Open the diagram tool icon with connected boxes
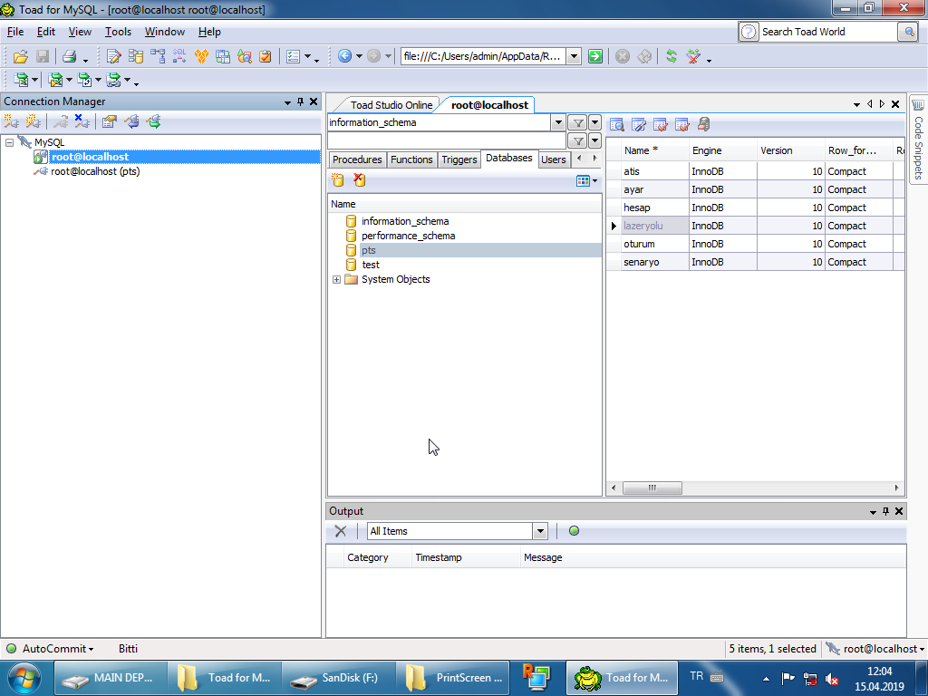928x696 pixels. [158, 56]
